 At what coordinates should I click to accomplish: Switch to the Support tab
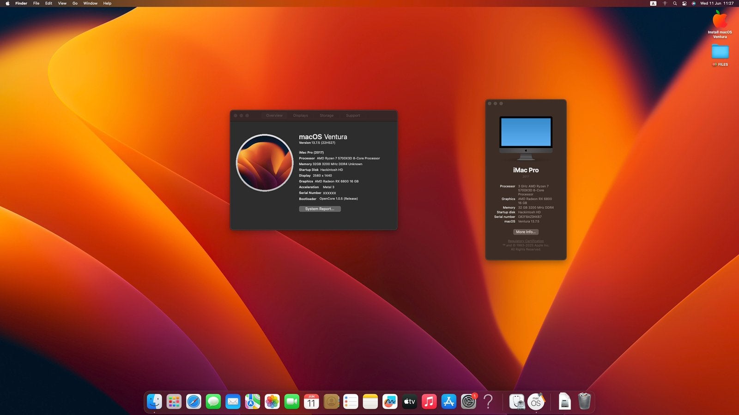353,115
